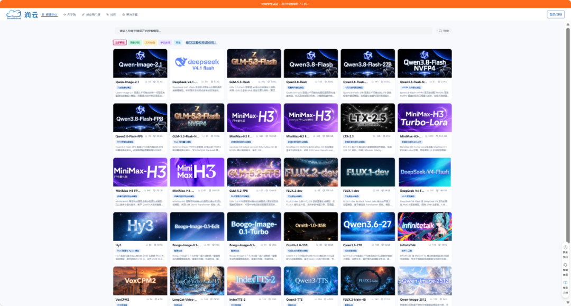Click the page scrollbar up arrow
571x306 pixels.
(568, 24)
